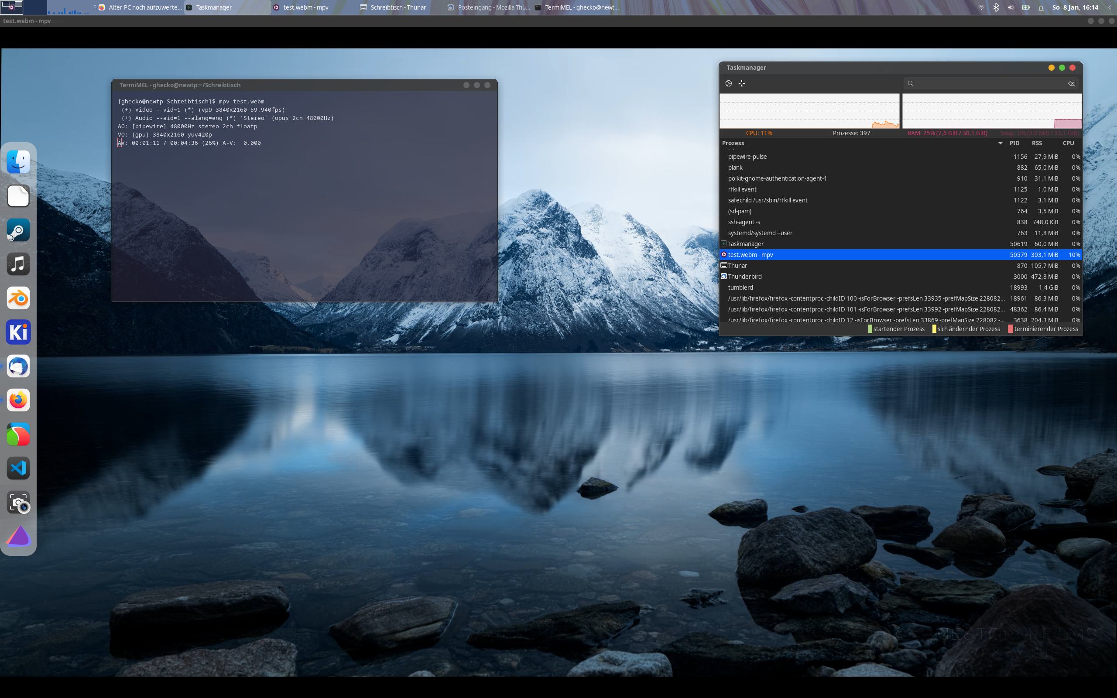Image resolution: width=1117 pixels, height=698 pixels.
Task: Sort processes by CPU column
Action: pyautogui.click(x=1068, y=143)
